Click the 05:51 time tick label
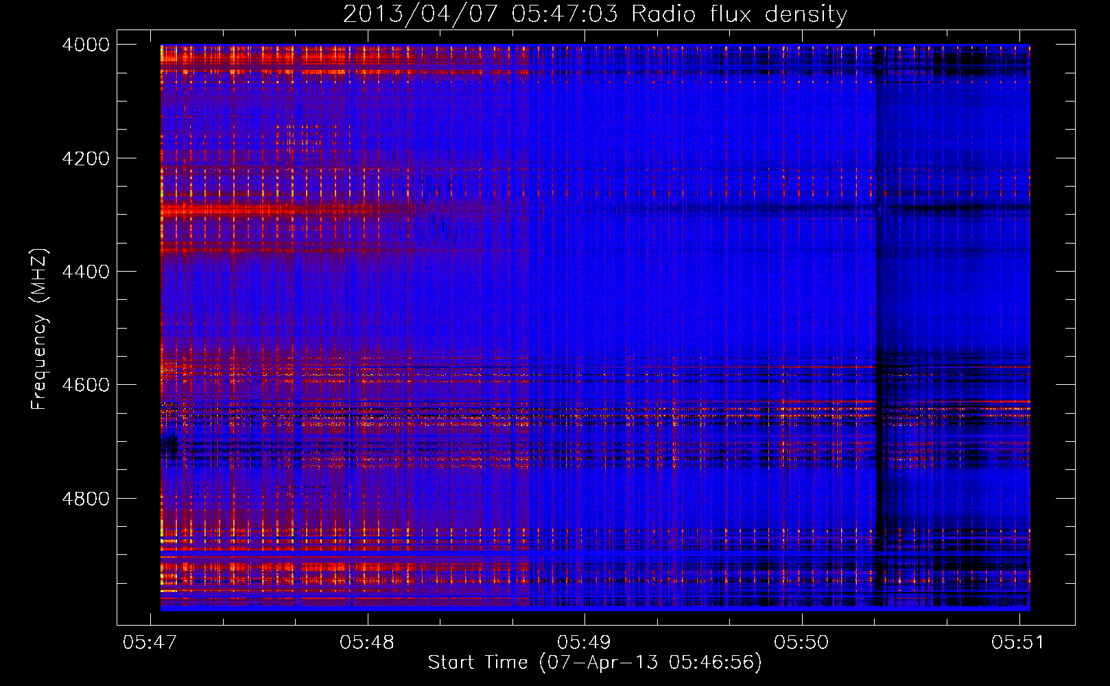The width and height of the screenshot is (1110, 686). pos(1018,643)
